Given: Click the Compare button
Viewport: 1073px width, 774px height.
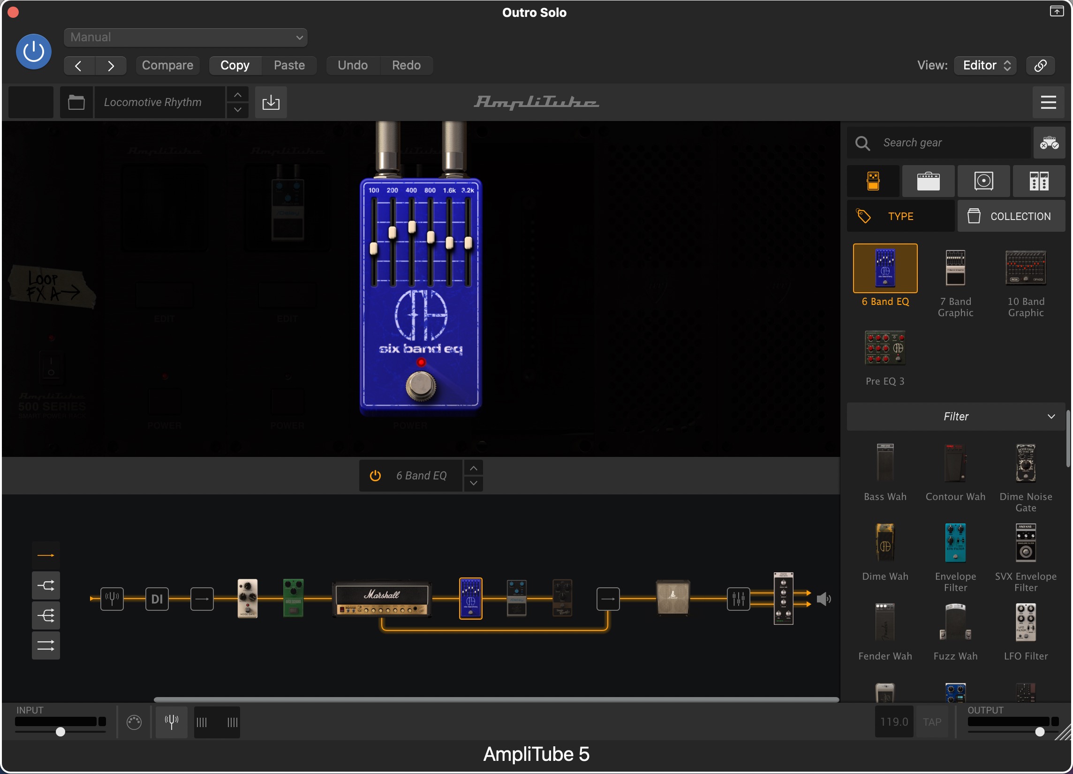Looking at the screenshot, I should coord(167,65).
